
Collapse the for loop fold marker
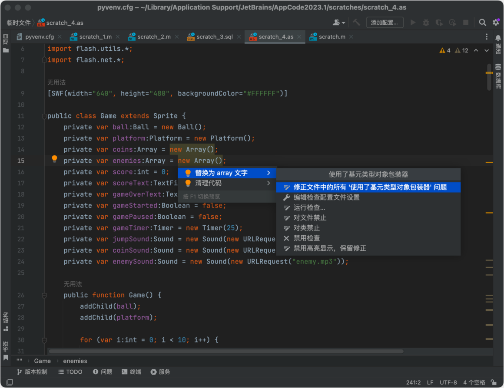click(44, 340)
